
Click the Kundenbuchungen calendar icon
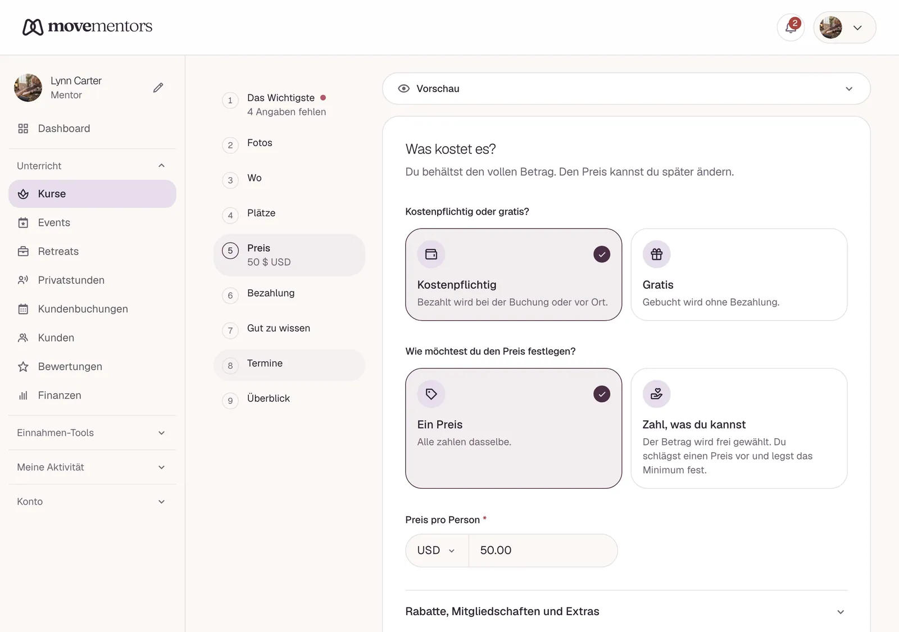click(23, 309)
